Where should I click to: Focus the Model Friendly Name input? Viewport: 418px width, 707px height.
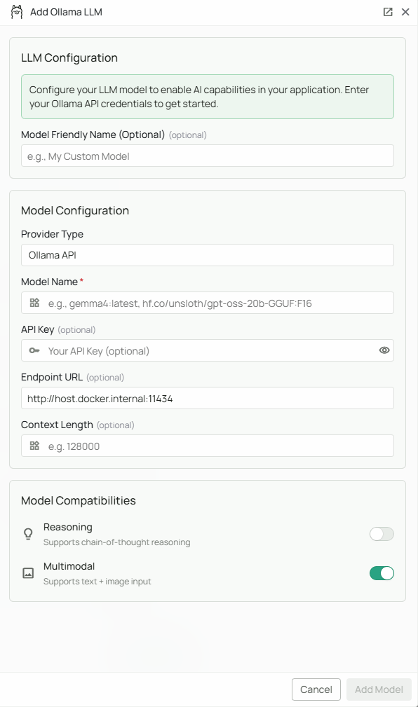pos(208,156)
